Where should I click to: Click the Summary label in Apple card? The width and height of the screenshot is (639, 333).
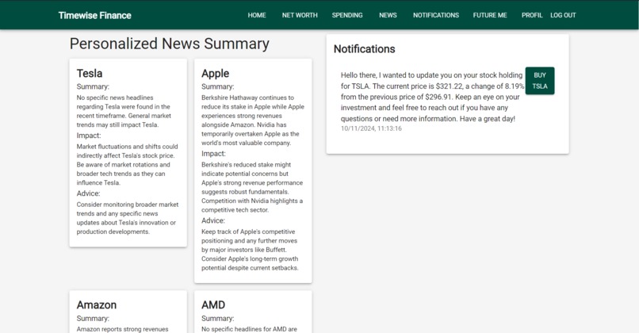coord(217,86)
